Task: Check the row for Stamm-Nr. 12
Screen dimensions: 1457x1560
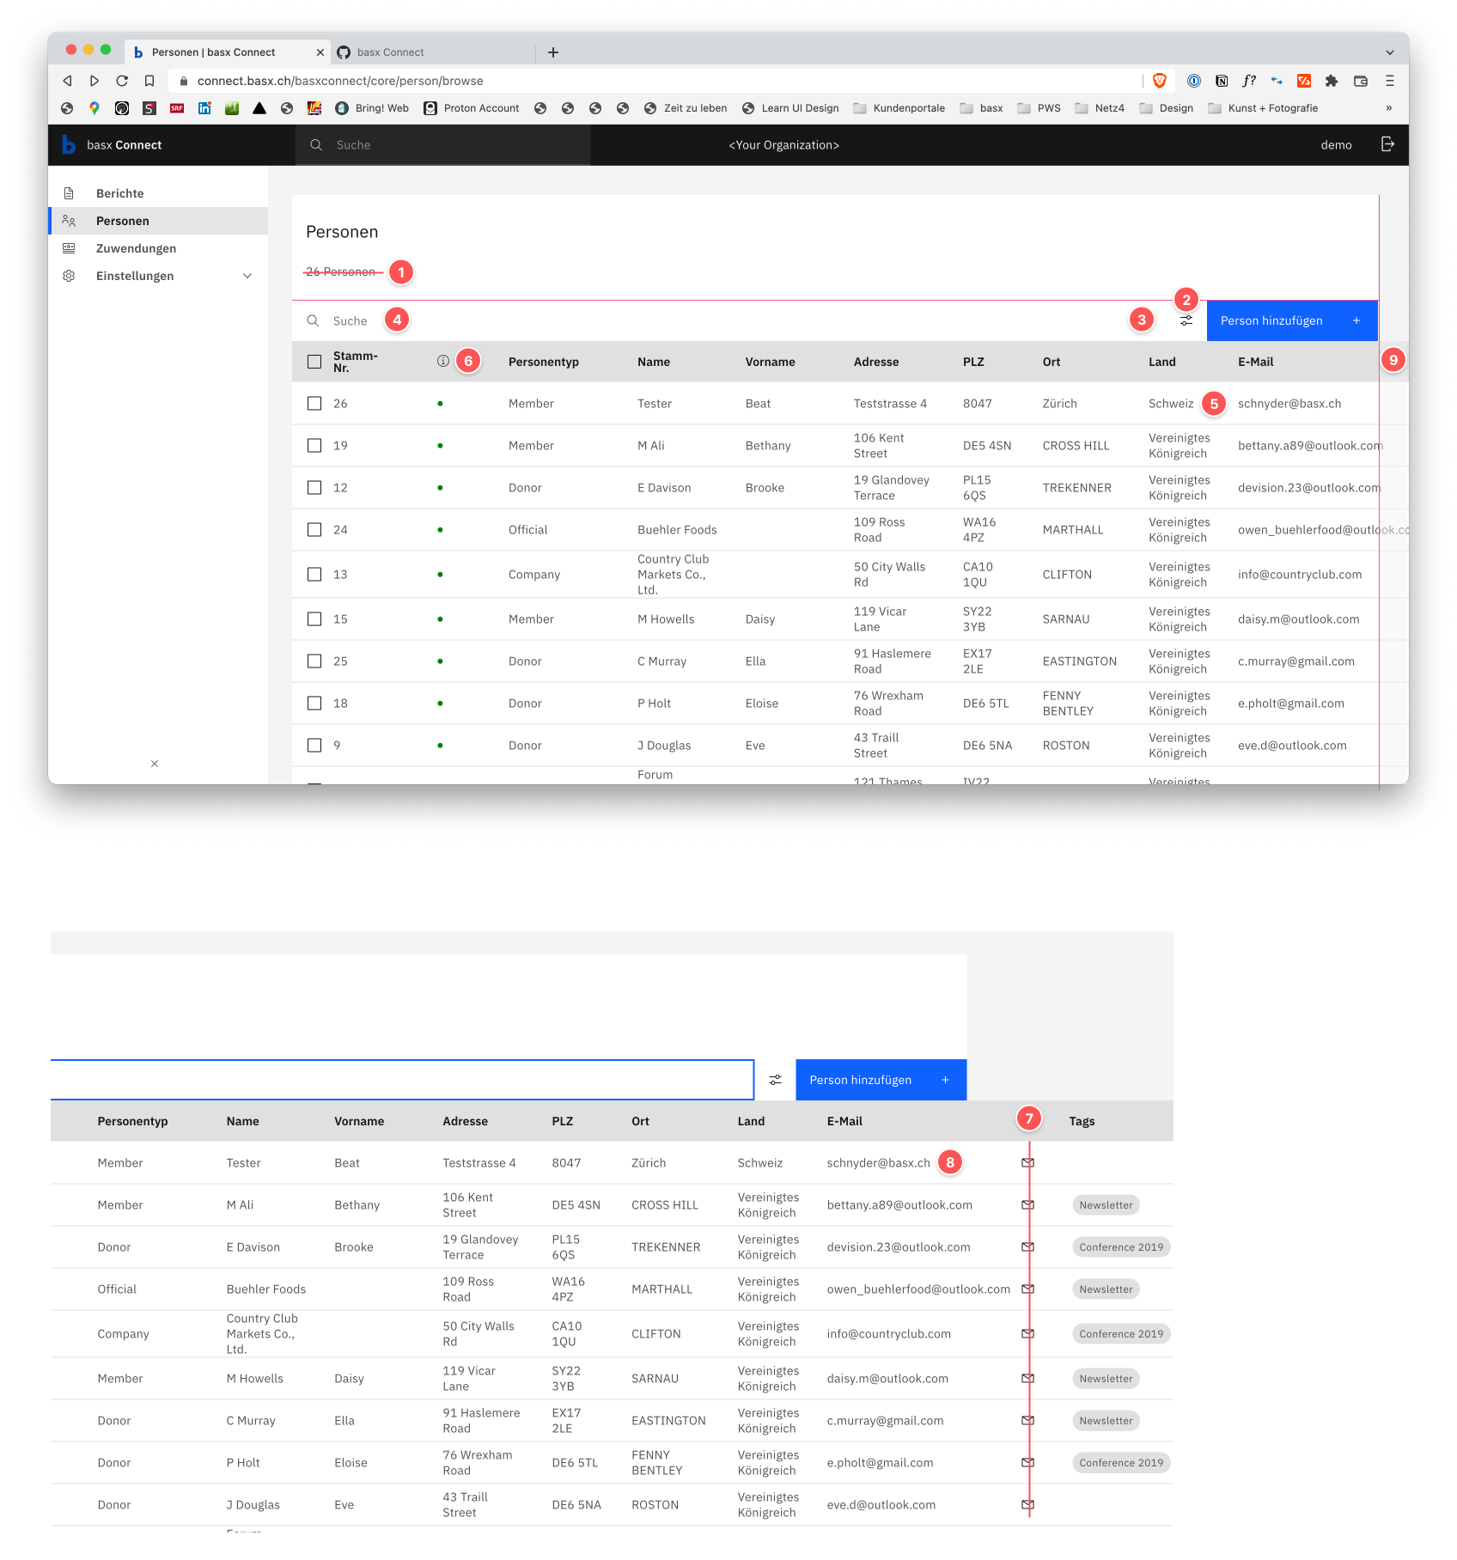Action: 314,488
